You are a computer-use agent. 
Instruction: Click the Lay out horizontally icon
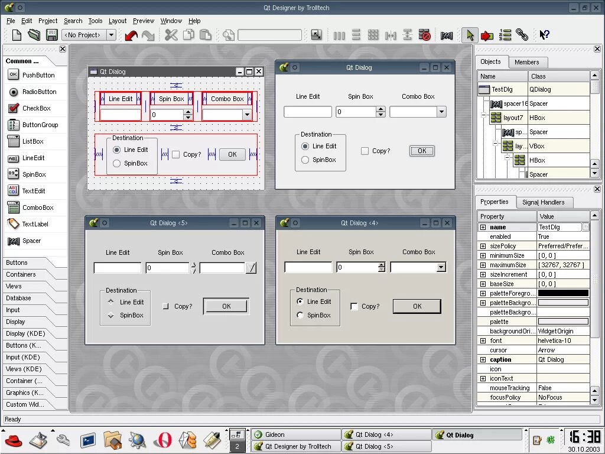[x=339, y=35]
